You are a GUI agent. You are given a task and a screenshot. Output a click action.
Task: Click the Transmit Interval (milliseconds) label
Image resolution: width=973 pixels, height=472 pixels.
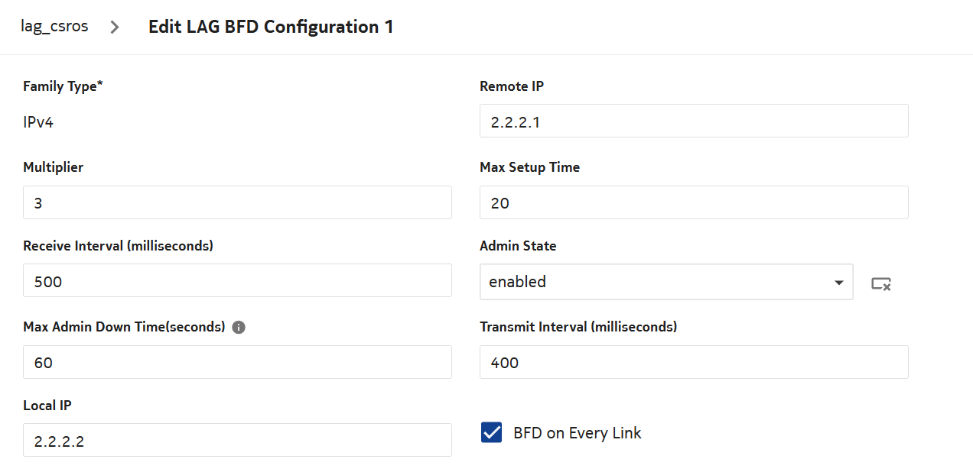578,327
